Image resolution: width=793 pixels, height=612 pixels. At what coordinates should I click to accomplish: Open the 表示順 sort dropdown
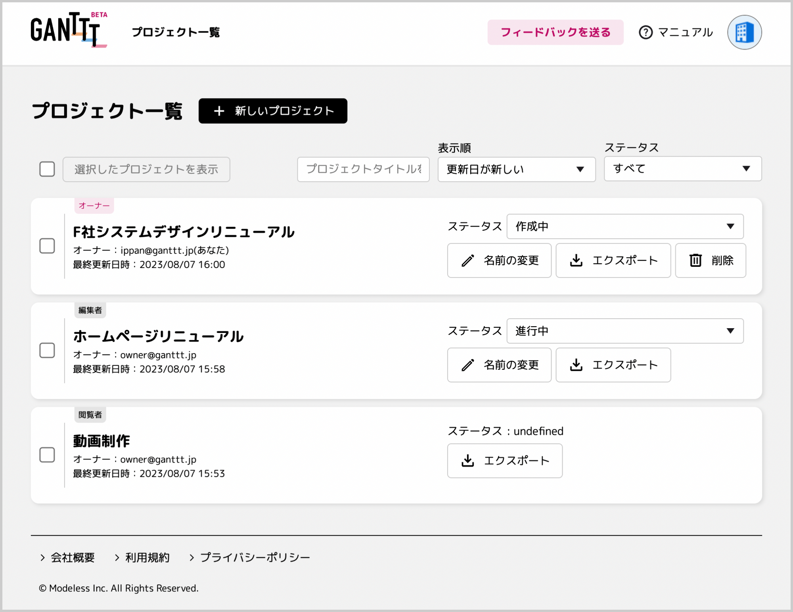(516, 169)
